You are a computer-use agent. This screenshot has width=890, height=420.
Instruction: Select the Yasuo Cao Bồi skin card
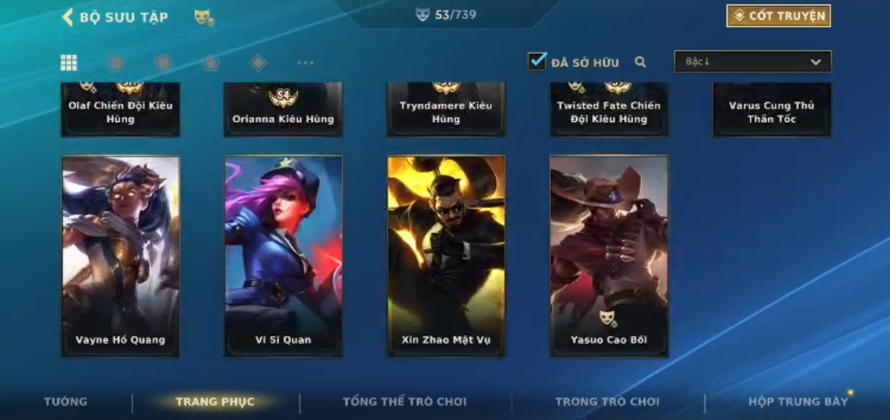pyautogui.click(x=609, y=256)
